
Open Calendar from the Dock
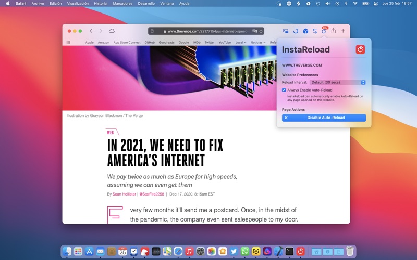point(122,251)
